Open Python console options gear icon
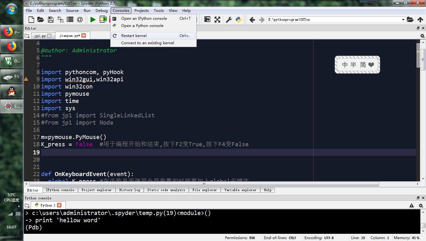The height and width of the screenshot is (241, 426). [x=421, y=206]
